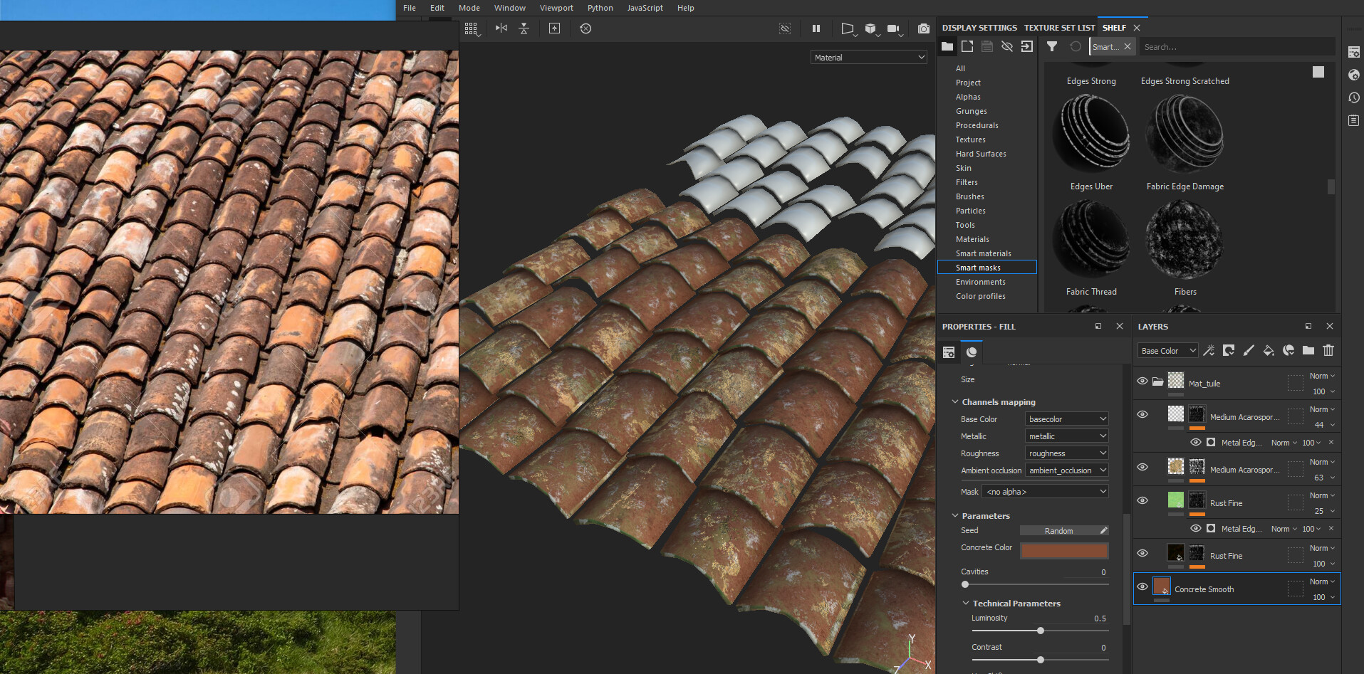The height and width of the screenshot is (674, 1364).
Task: Click the add mask icon in Layers
Action: coord(1229,350)
